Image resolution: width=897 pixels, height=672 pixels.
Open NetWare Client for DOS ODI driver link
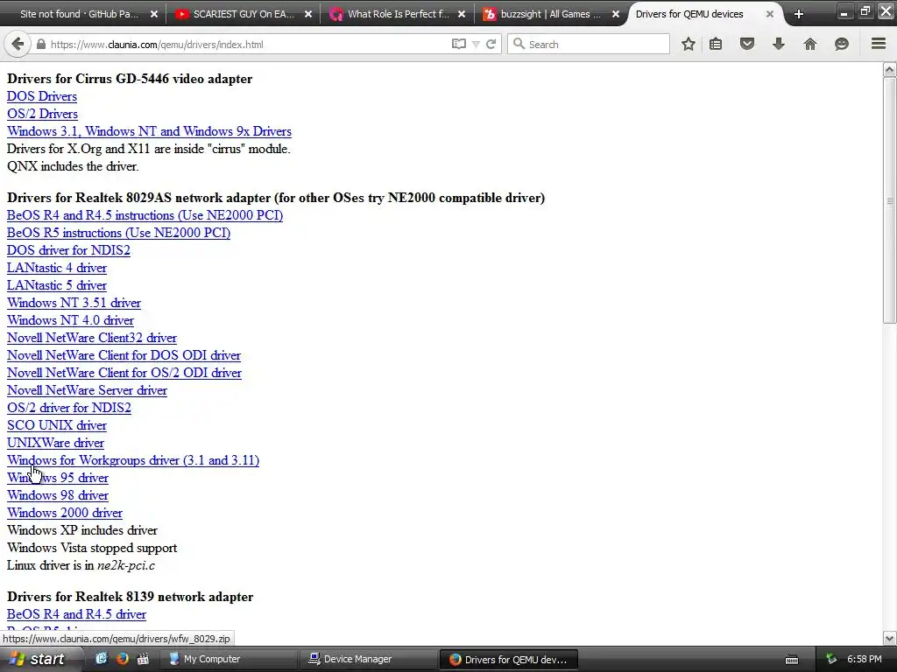(124, 355)
